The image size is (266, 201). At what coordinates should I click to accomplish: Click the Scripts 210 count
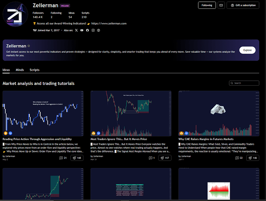85,15
